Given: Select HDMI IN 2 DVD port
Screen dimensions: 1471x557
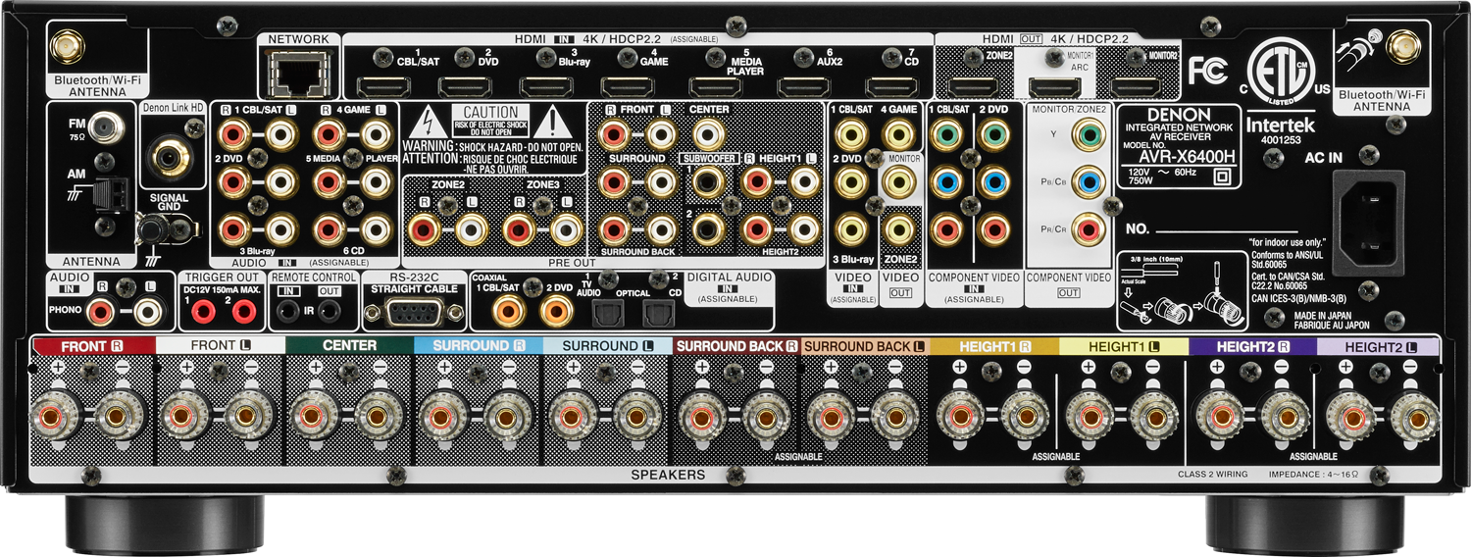Looking at the screenshot, I should click(464, 86).
